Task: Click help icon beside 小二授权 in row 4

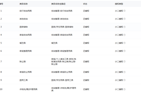Action: [x=125, y=35]
